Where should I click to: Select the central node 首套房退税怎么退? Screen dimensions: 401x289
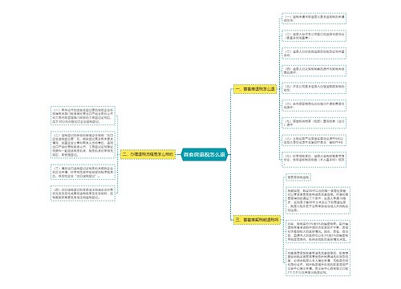(205, 154)
